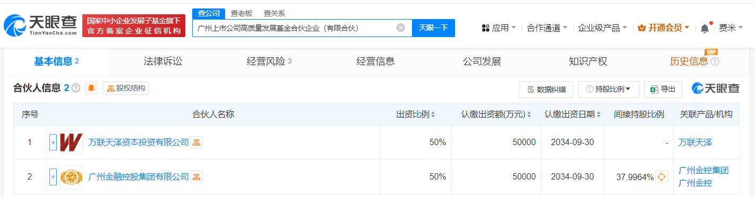Image resolution: width=755 pixels, height=197 pixels.
Task: Export the table with 导出 button
Action: [x=663, y=89]
